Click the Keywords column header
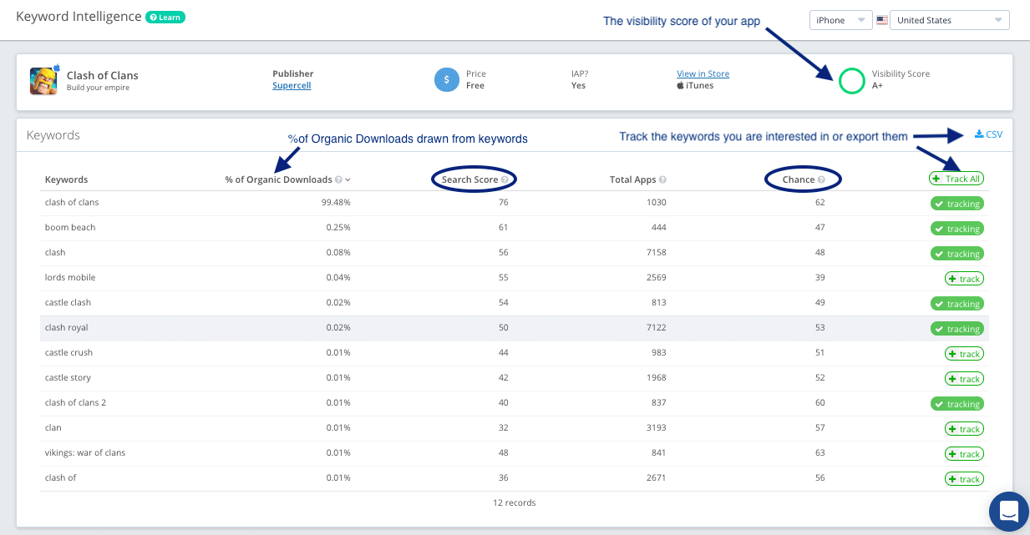Viewport: 1030px width, 535px height. coord(66,179)
